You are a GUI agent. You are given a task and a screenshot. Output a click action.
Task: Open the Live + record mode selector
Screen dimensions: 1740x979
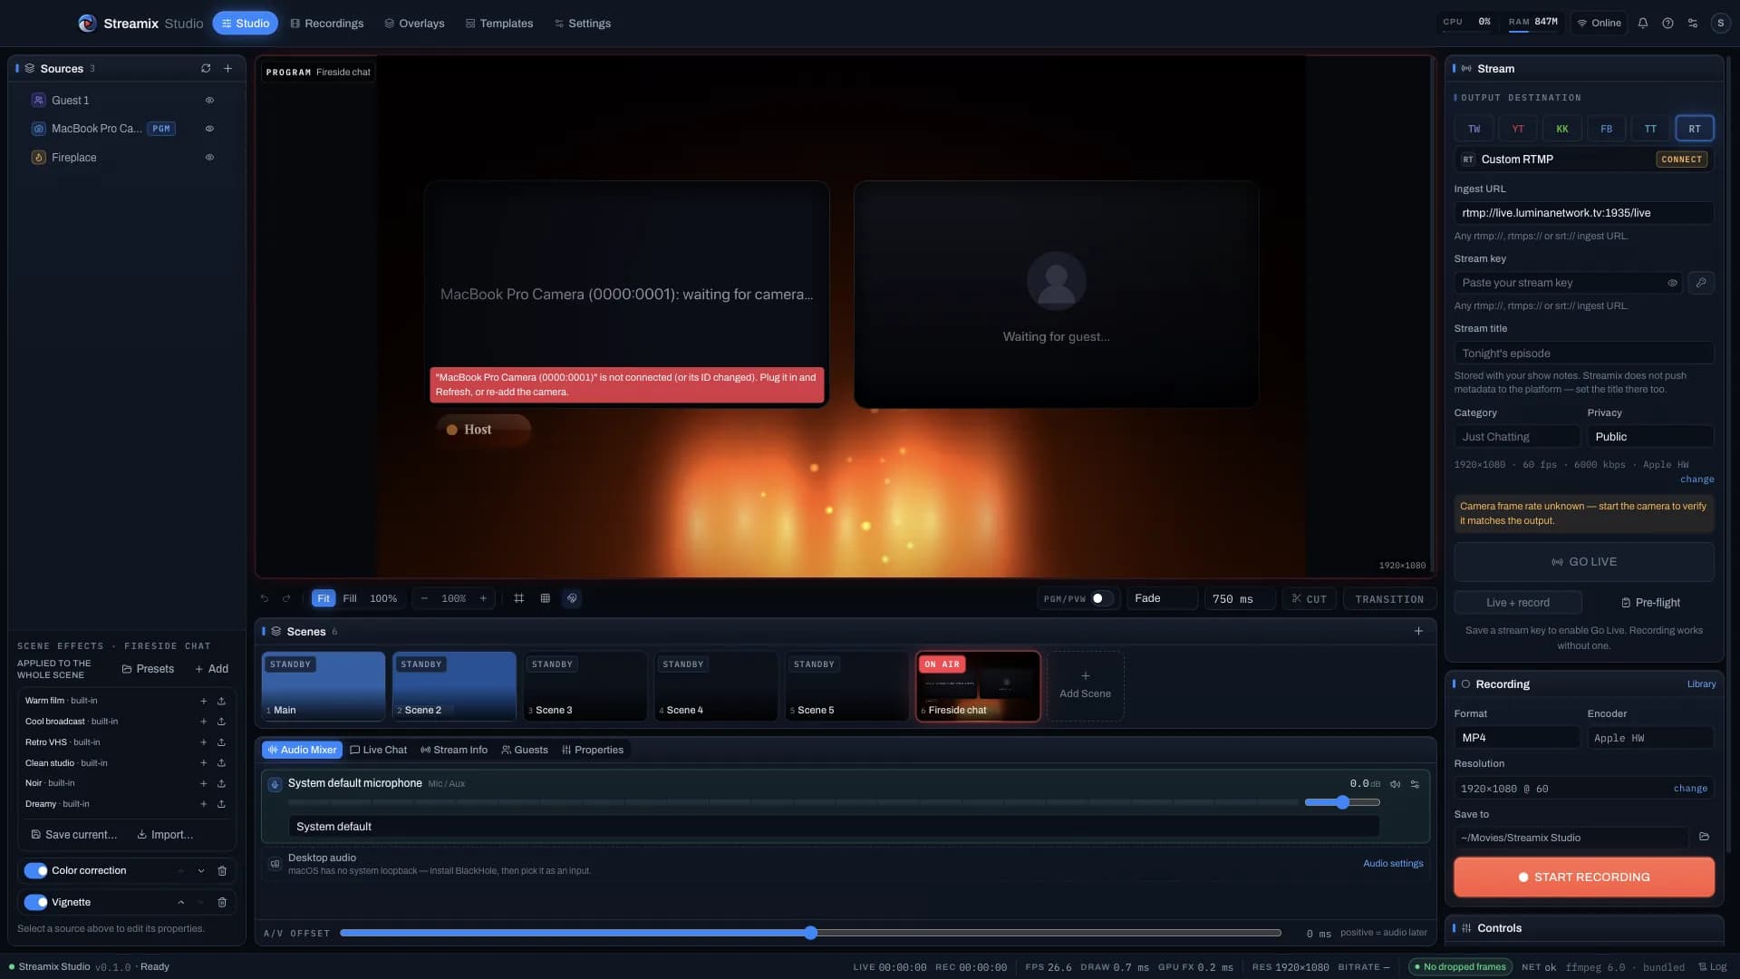tap(1518, 603)
